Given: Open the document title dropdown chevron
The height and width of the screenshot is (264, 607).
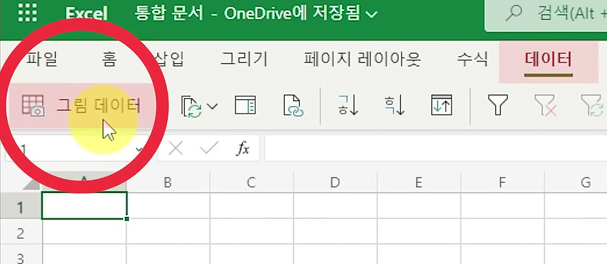Looking at the screenshot, I should (x=371, y=15).
